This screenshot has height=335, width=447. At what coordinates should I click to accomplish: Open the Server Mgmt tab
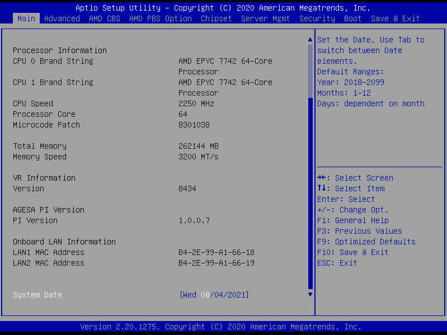tap(265, 18)
